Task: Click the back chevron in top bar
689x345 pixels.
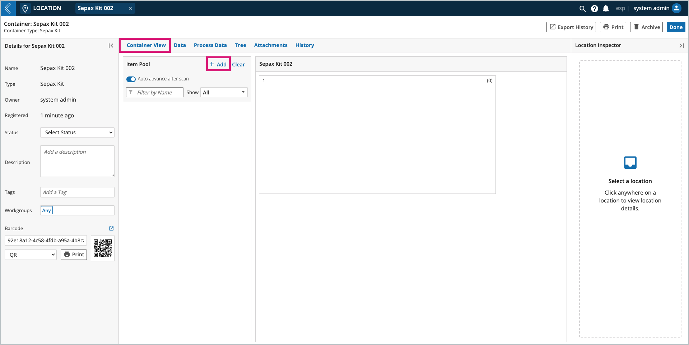Action: coord(8,8)
